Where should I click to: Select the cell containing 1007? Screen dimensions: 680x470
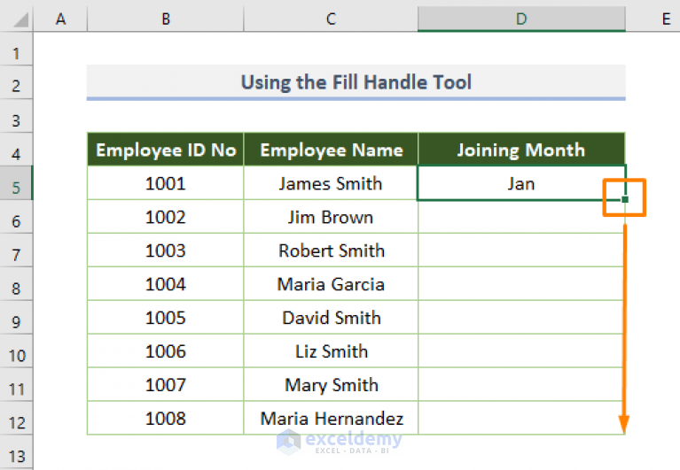166,384
